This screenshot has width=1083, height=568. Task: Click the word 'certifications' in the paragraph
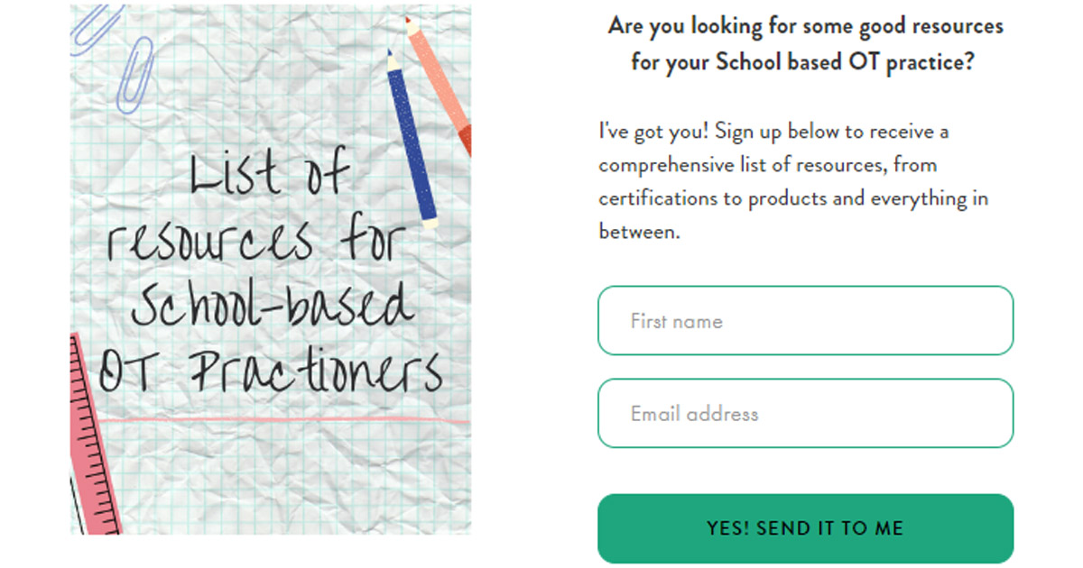pyautogui.click(x=656, y=198)
